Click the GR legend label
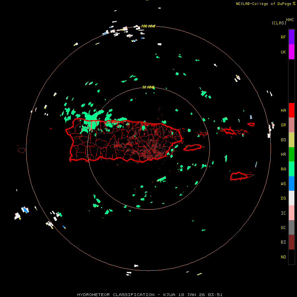Screen dimensions: 297x297 click(x=283, y=125)
